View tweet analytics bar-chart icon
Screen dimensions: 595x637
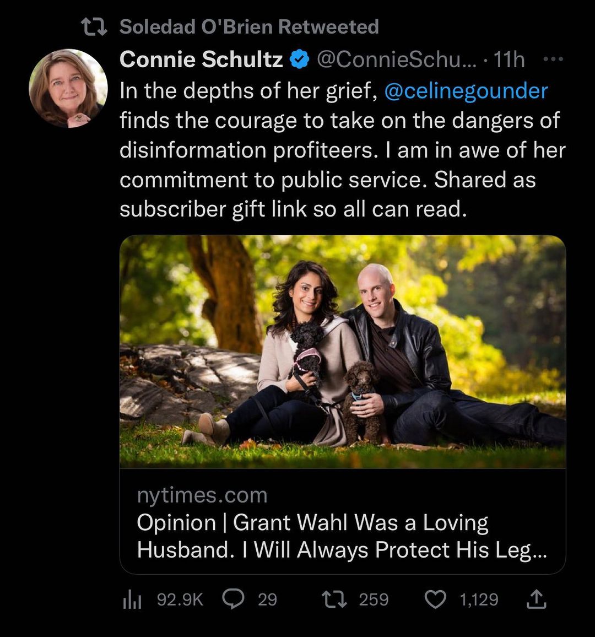click(x=132, y=600)
